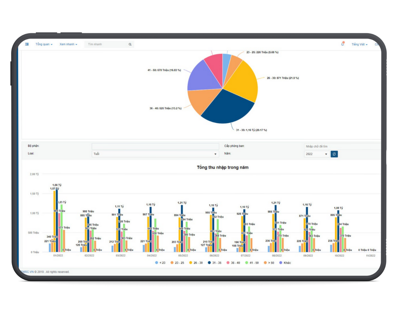
Task: Toggle the '31 - 35' legend series
Action: coord(215,263)
